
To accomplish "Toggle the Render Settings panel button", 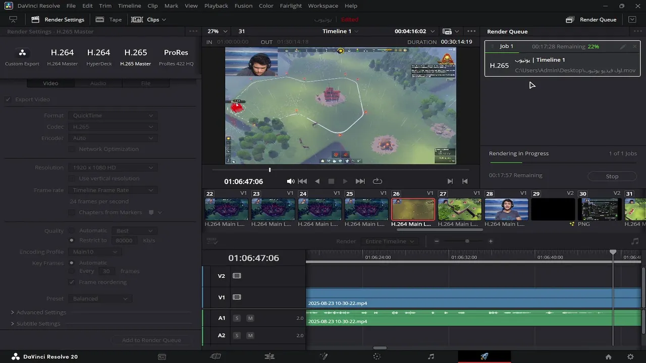I will 58,20.
